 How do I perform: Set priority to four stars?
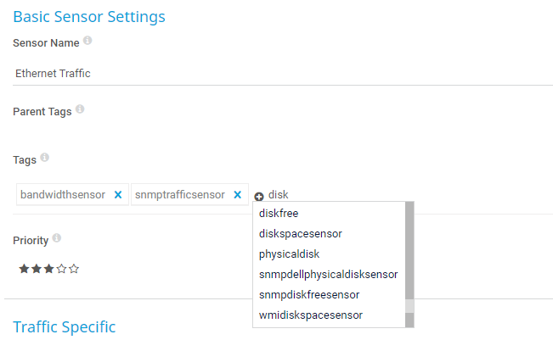click(x=61, y=269)
